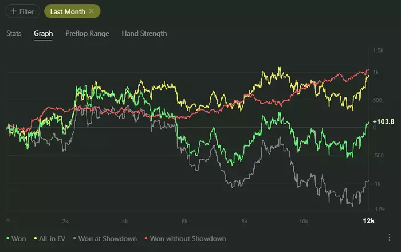The height and width of the screenshot is (252, 401).
Task: Switch to the Stats tab
Action: tap(14, 33)
